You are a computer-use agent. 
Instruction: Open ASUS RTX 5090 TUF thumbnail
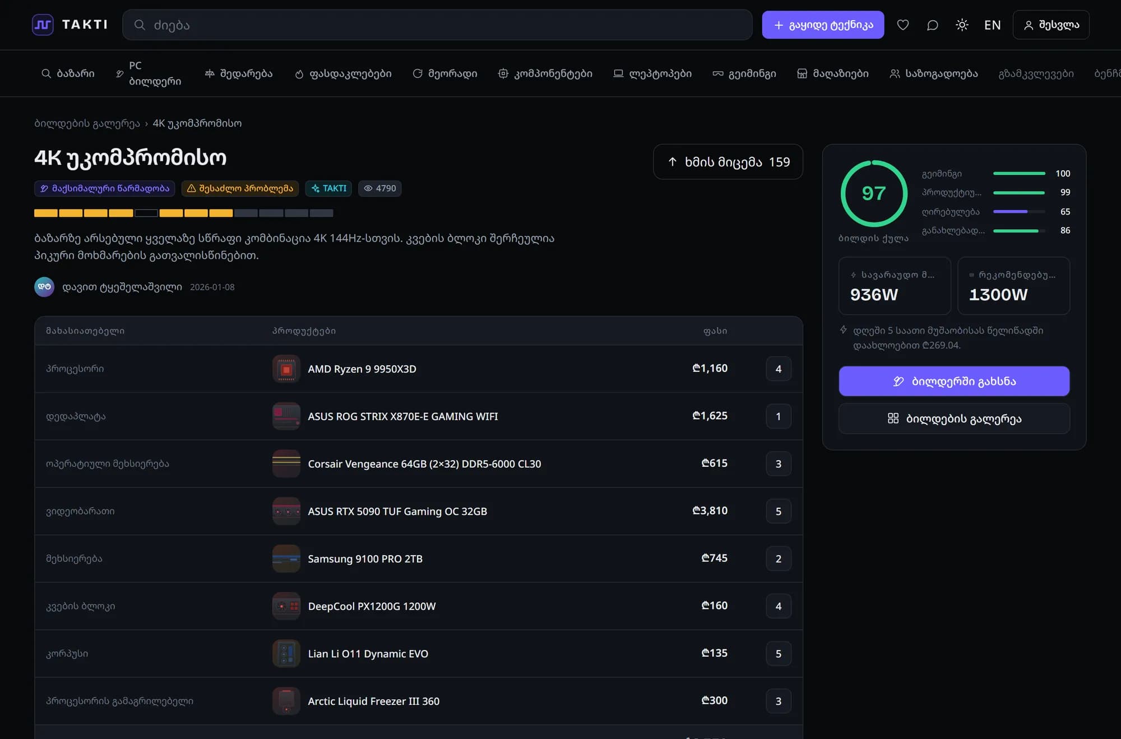point(286,511)
